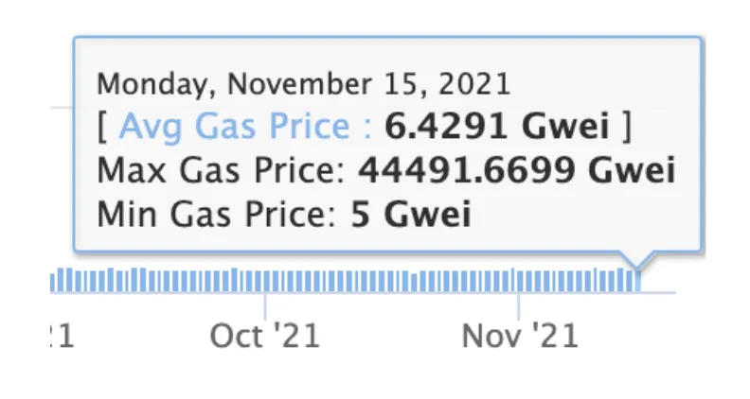Click the 5 Gwei minimum value
This screenshot has height=399, width=750.
411,214
